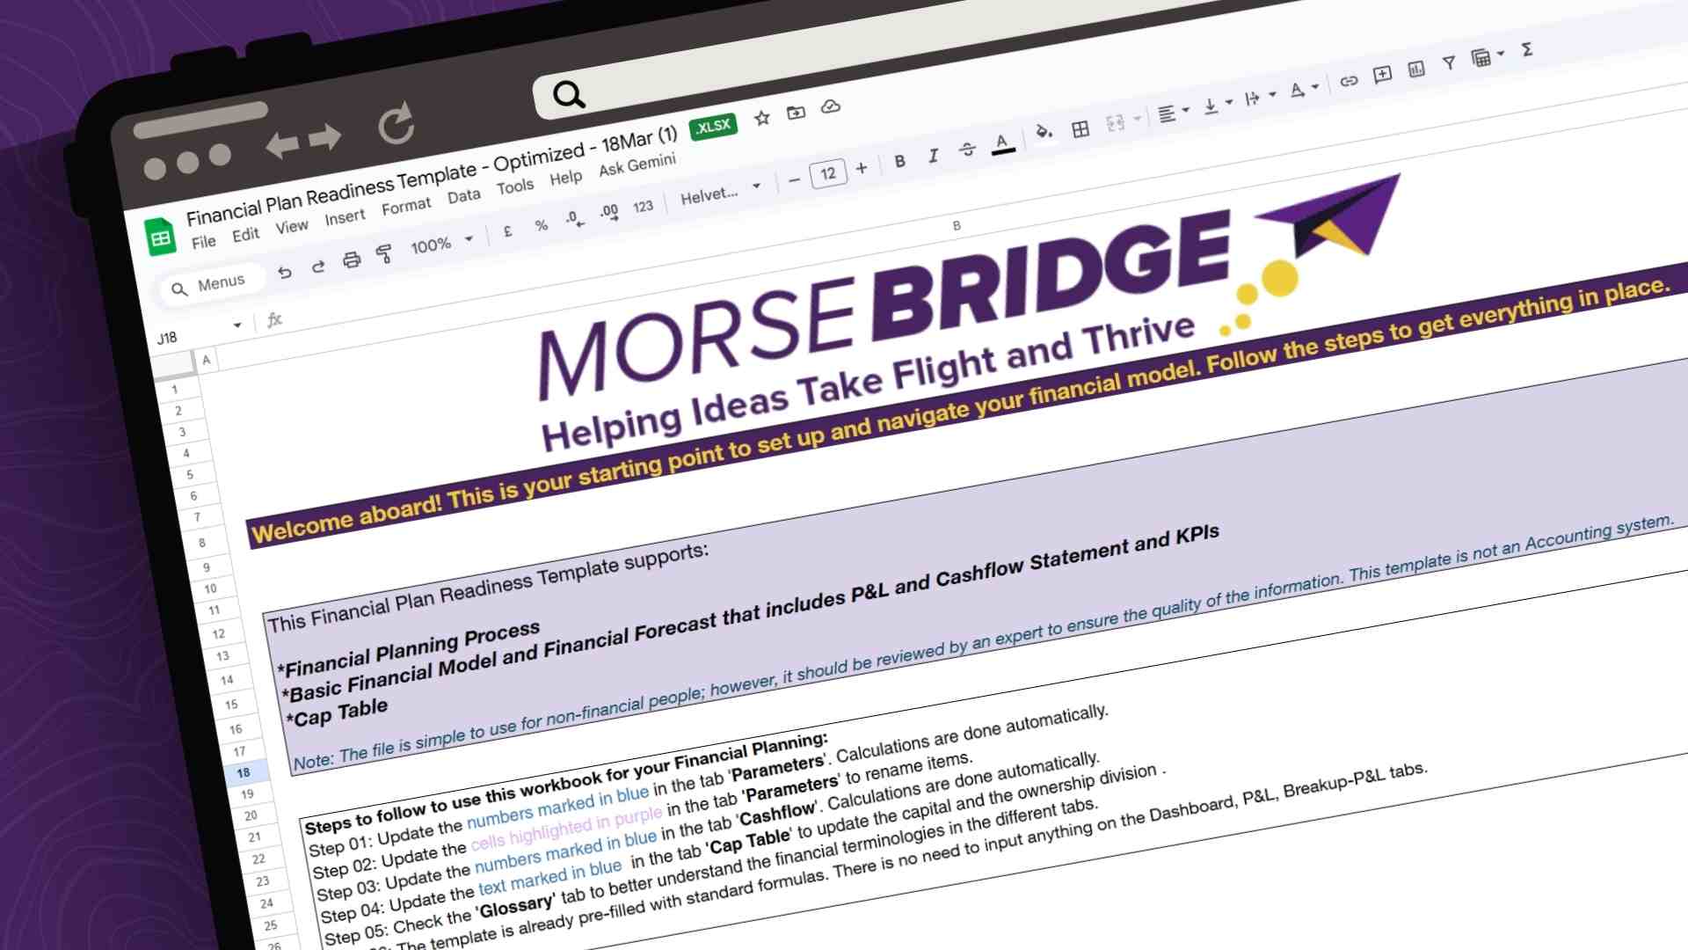1688x950 pixels.
Task: Click the Paint format roller icon
Action: pyautogui.click(x=384, y=254)
